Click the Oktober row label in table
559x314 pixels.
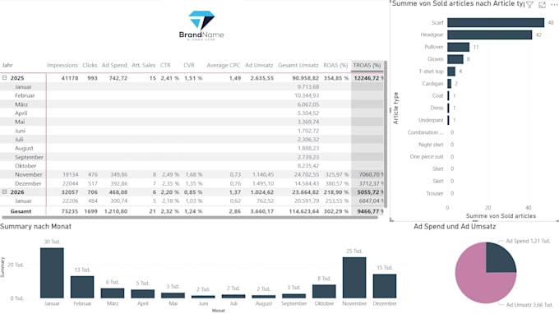point(25,166)
